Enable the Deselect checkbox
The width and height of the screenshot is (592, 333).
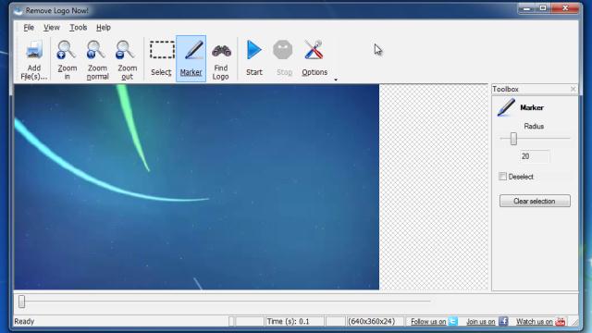(502, 177)
